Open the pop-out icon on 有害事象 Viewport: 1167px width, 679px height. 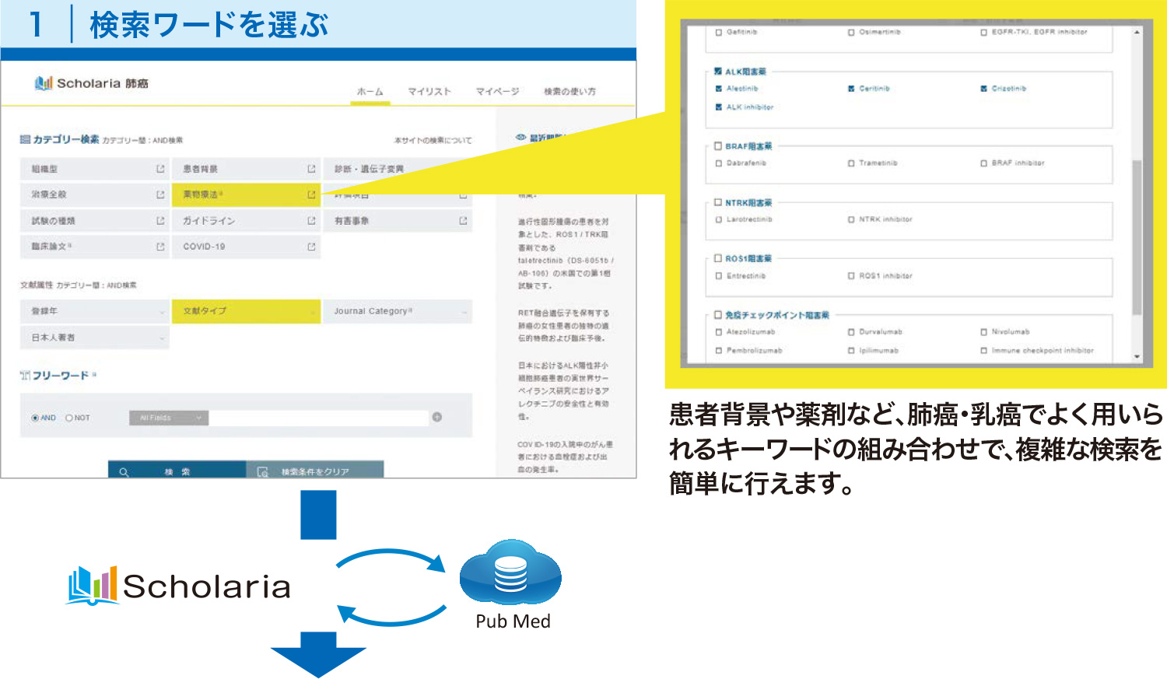pyautogui.click(x=463, y=221)
